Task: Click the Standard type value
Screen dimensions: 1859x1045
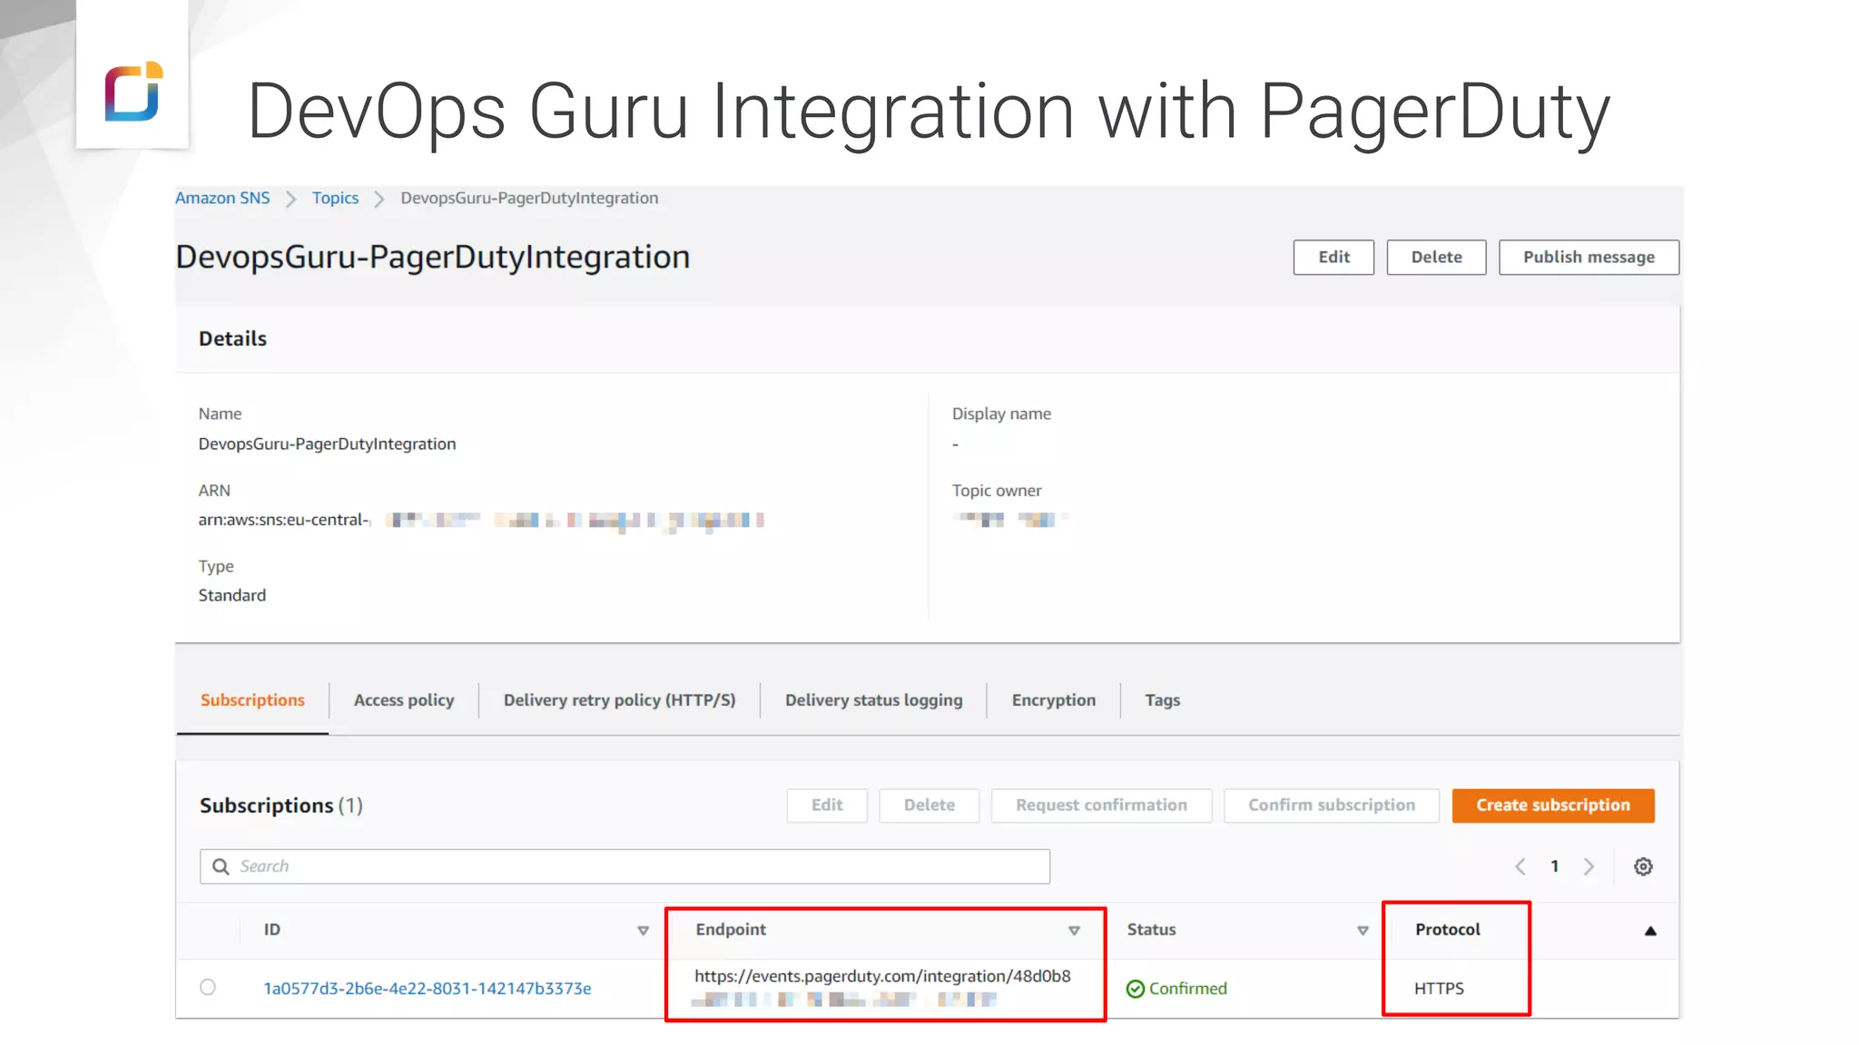Action: (x=232, y=596)
